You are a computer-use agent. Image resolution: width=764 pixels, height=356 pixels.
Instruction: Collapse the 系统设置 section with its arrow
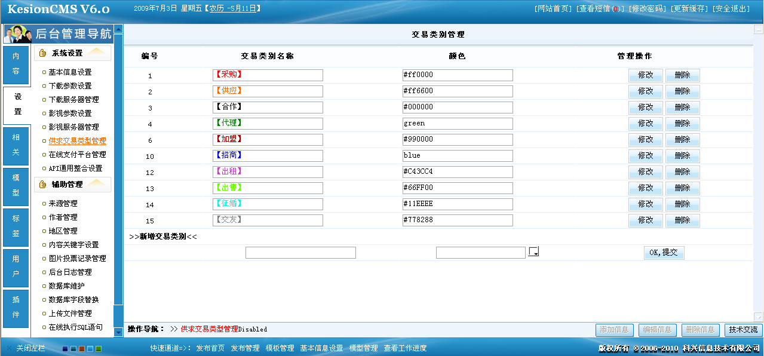pyautogui.click(x=96, y=53)
